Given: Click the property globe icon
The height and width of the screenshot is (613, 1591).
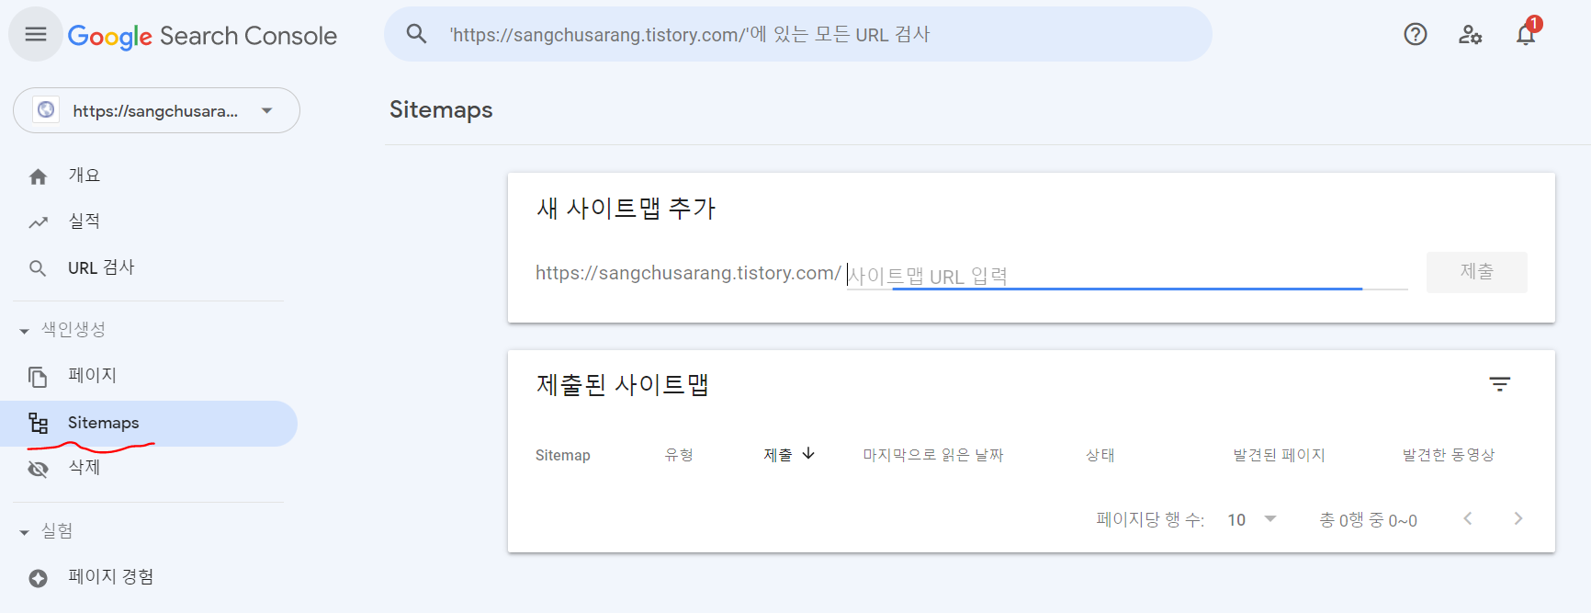Looking at the screenshot, I should tap(46, 110).
